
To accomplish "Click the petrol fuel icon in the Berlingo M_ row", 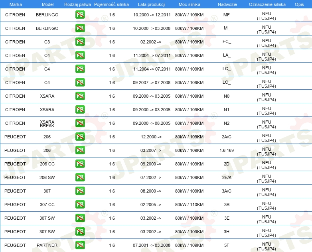I will coord(80,28).
